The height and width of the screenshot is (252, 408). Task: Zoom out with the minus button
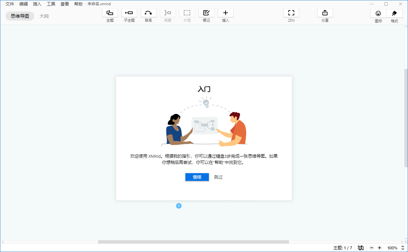372,248
